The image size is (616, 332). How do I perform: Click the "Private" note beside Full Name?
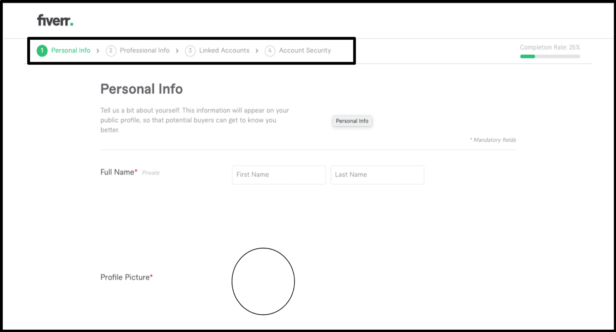[x=151, y=173]
